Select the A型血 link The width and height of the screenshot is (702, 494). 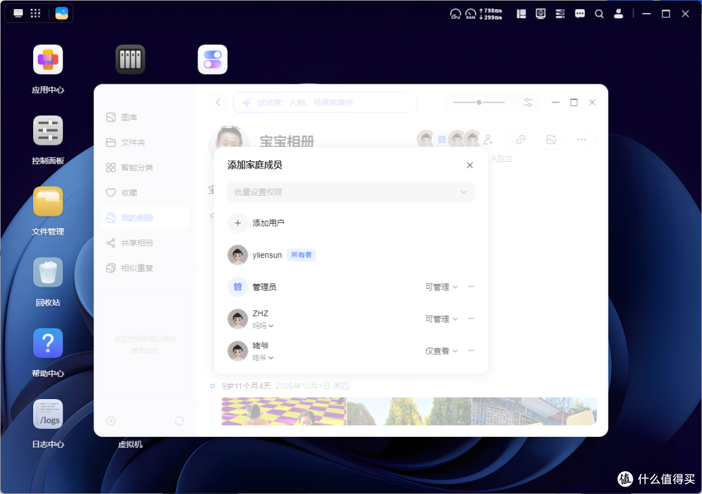pos(502,158)
